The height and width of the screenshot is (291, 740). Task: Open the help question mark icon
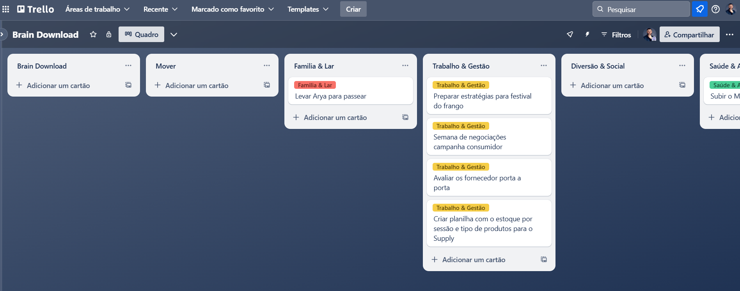pyautogui.click(x=715, y=9)
